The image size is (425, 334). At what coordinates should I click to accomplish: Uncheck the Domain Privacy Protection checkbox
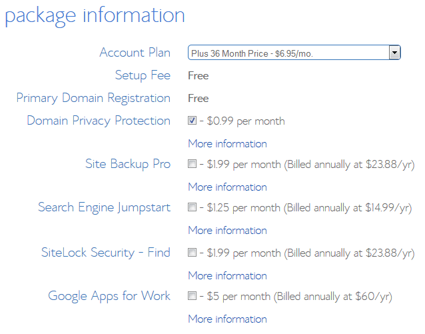(x=193, y=121)
